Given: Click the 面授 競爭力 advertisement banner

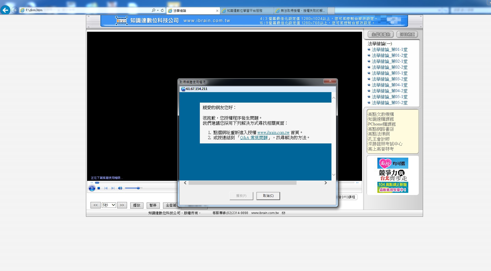Looking at the screenshot, I should point(393,175).
